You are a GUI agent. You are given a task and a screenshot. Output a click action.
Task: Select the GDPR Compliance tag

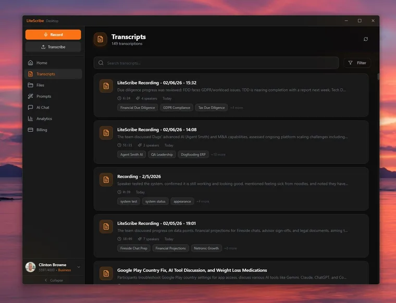177,107
